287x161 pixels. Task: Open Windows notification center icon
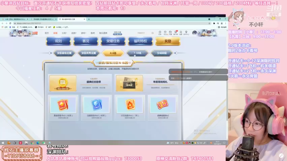[x=224, y=143]
